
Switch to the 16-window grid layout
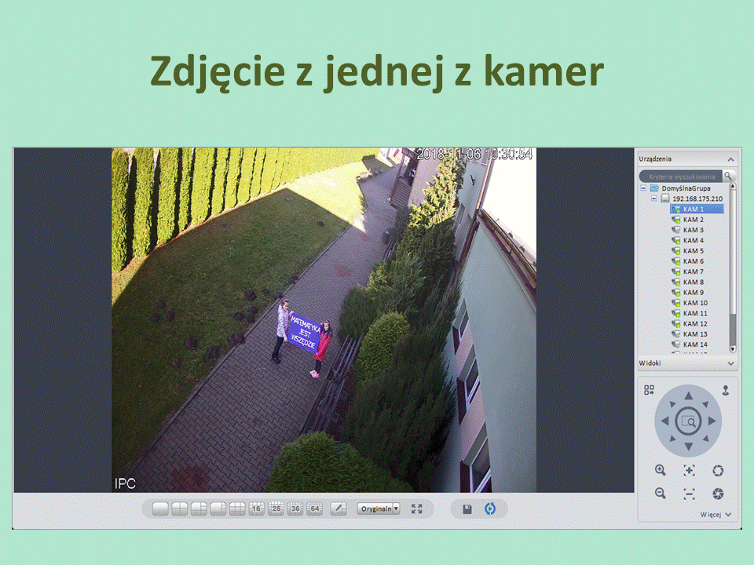(256, 508)
